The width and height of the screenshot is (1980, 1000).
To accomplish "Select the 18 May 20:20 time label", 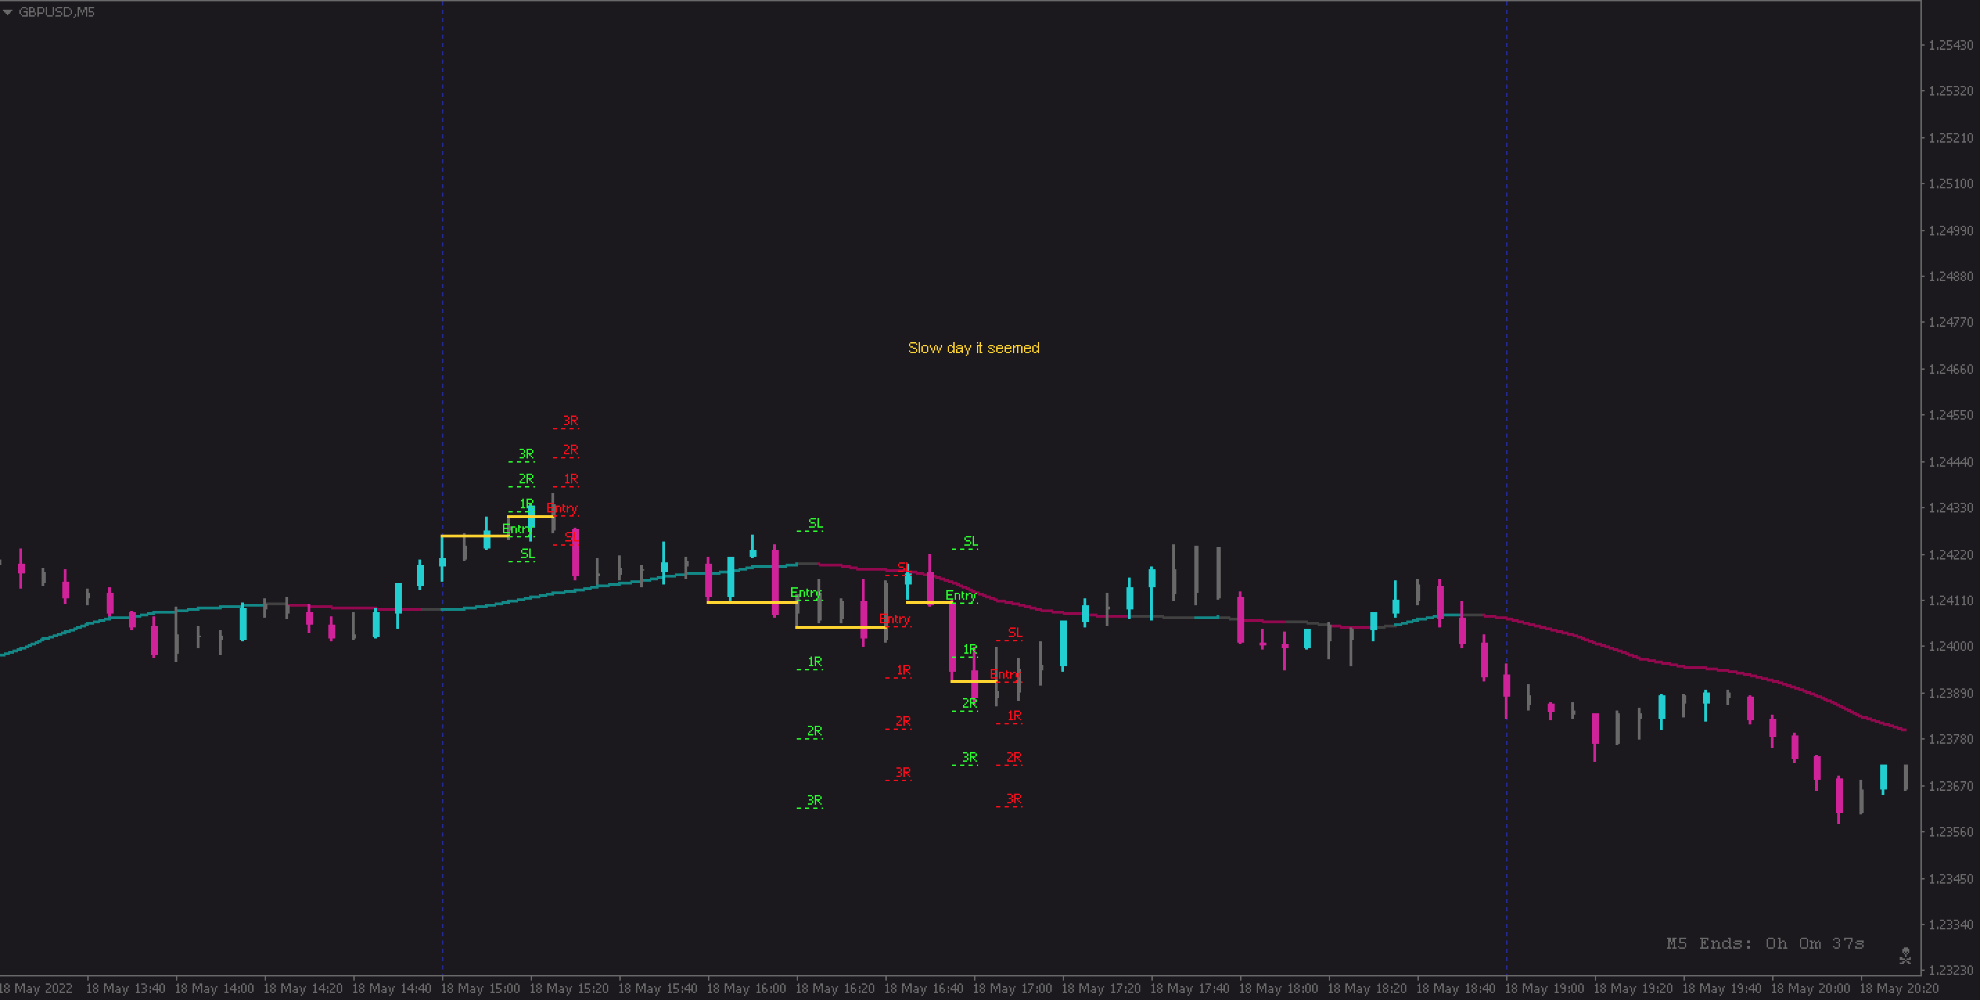I will [1898, 988].
